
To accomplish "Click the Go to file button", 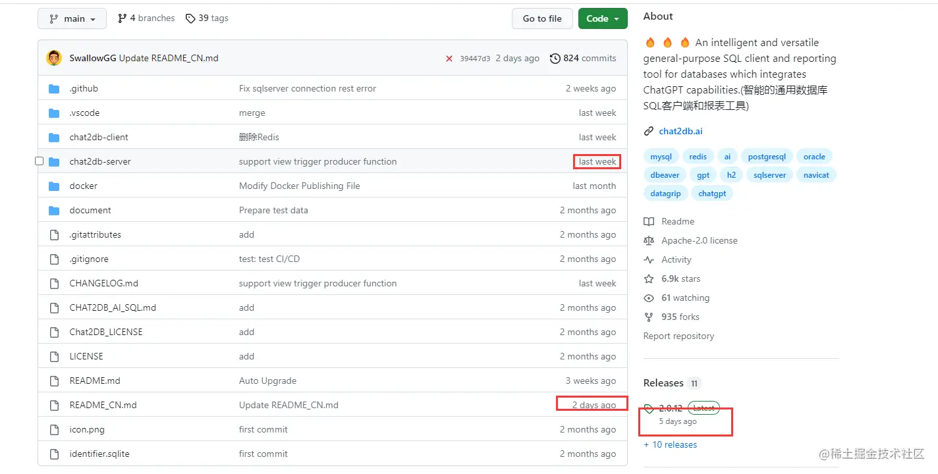I will click(x=542, y=18).
